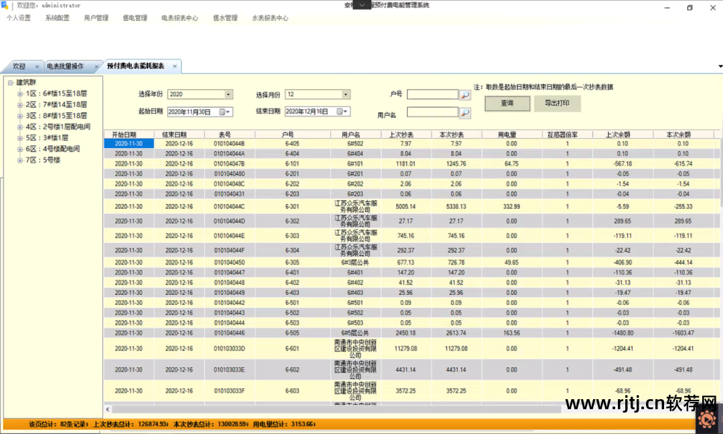Open the 选择年份 dropdown
This screenshot has height=434, width=723.
[228, 94]
